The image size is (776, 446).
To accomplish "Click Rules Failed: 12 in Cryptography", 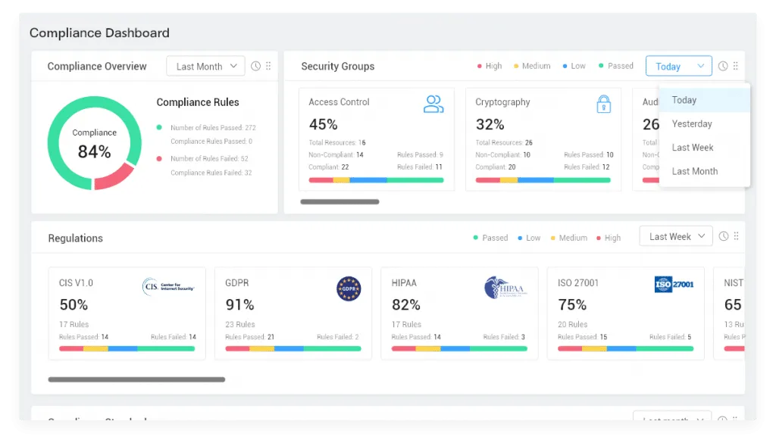I will [x=587, y=167].
